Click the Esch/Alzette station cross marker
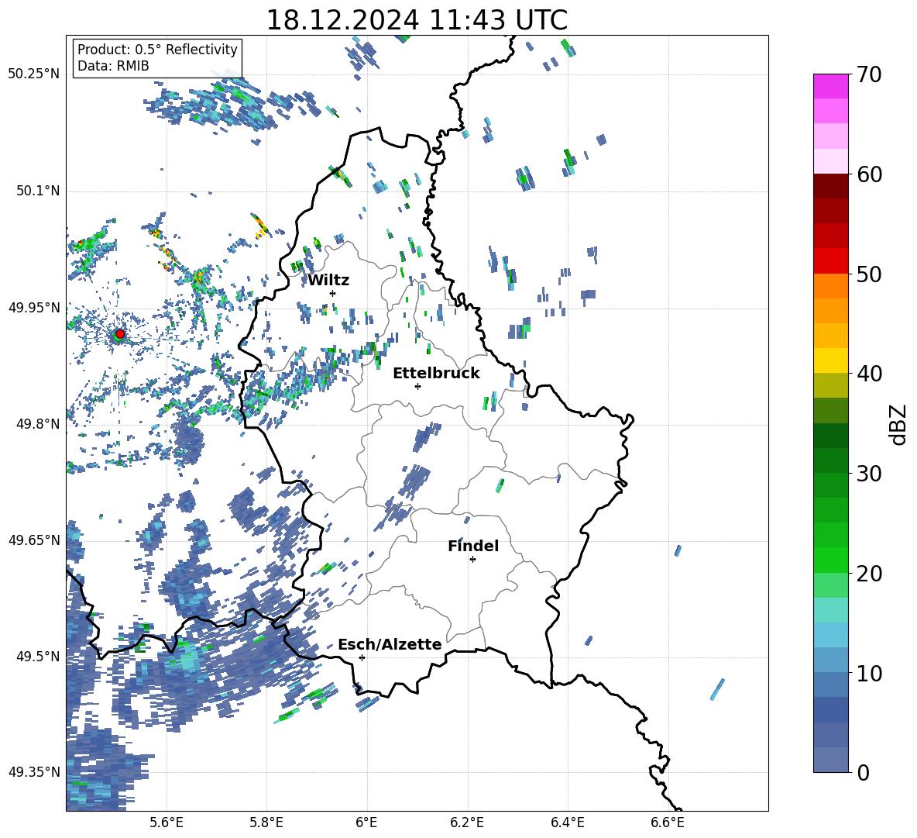 click(x=362, y=657)
